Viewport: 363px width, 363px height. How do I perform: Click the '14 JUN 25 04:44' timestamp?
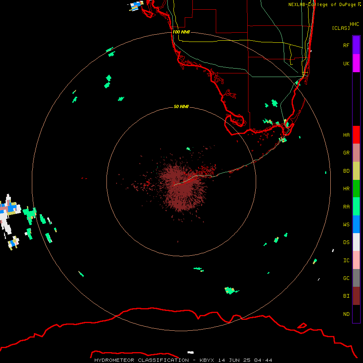coord(245,360)
